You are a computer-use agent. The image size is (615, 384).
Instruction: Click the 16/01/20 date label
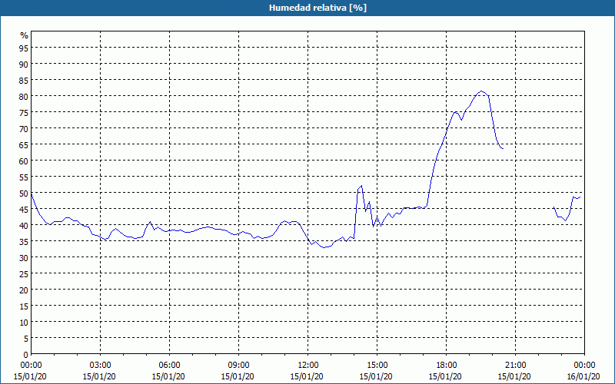tap(583, 376)
